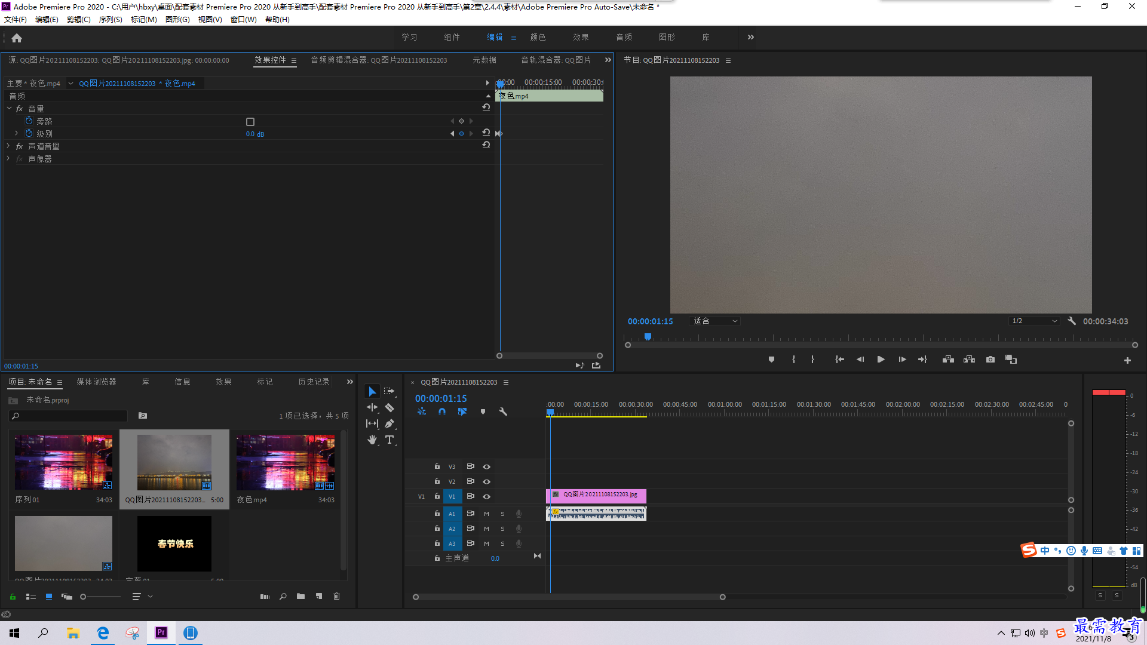Click Add Marker in Program monitor
This screenshot has width=1147, height=645.
click(771, 360)
